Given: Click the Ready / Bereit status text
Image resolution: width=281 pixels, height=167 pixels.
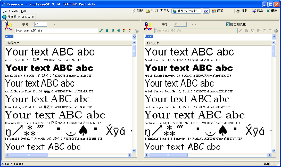Looking at the screenshot, I should (12, 164).
